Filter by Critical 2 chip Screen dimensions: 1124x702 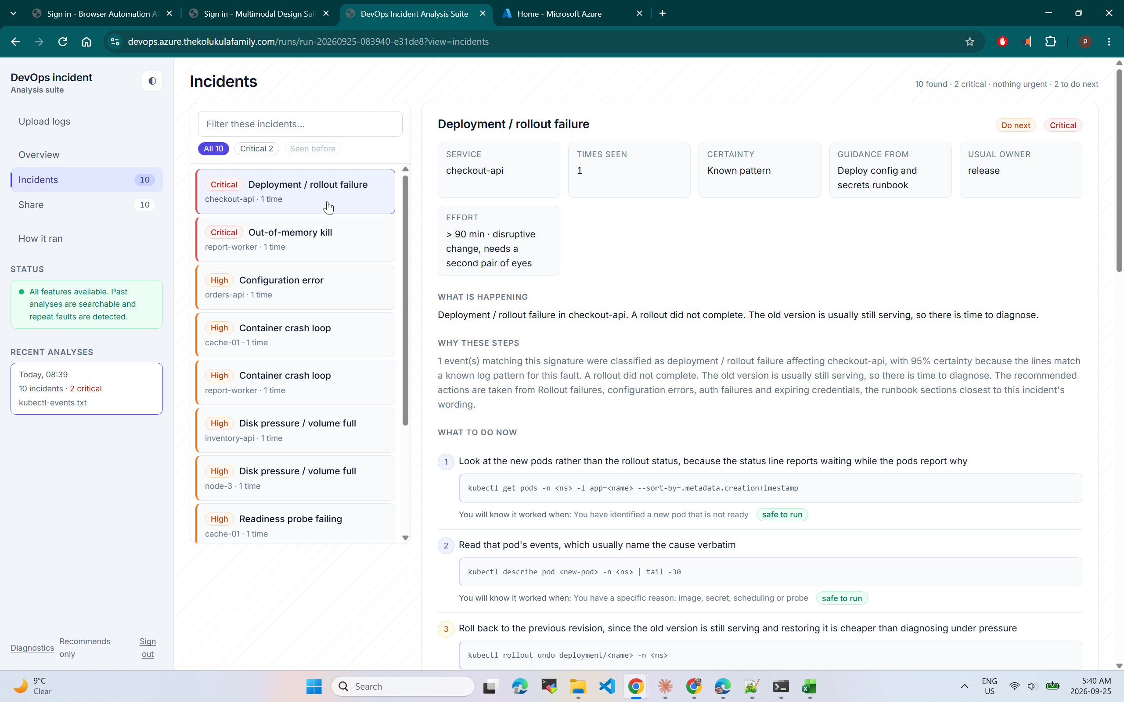(256, 149)
